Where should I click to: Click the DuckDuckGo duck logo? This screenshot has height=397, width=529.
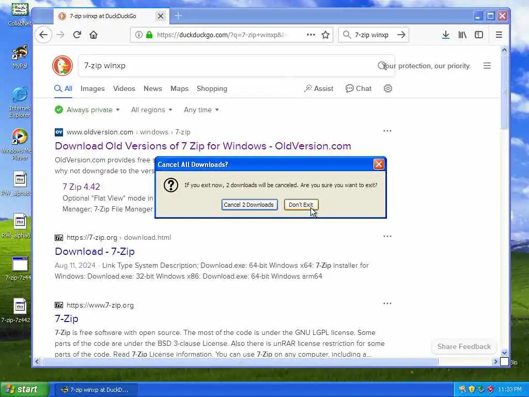[x=63, y=66]
